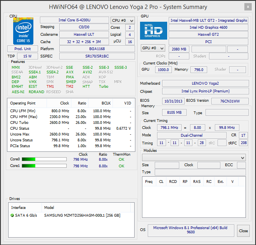This screenshot has width=256, height=245.
Task: Click the SSPEC field SR170/SR1BC
Action: (97, 56)
